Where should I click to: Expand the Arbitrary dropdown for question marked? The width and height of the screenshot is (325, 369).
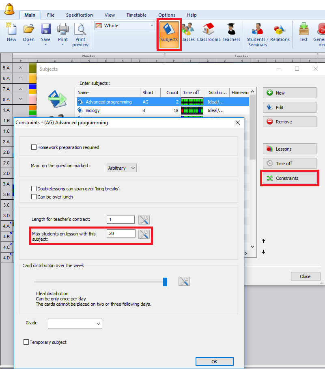pyautogui.click(x=122, y=168)
